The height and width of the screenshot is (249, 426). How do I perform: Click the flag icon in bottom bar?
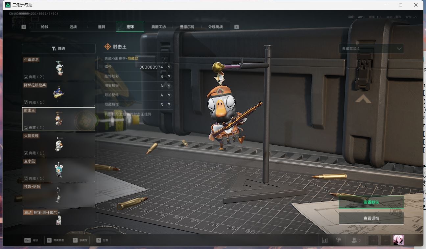pyautogui.click(x=338, y=240)
